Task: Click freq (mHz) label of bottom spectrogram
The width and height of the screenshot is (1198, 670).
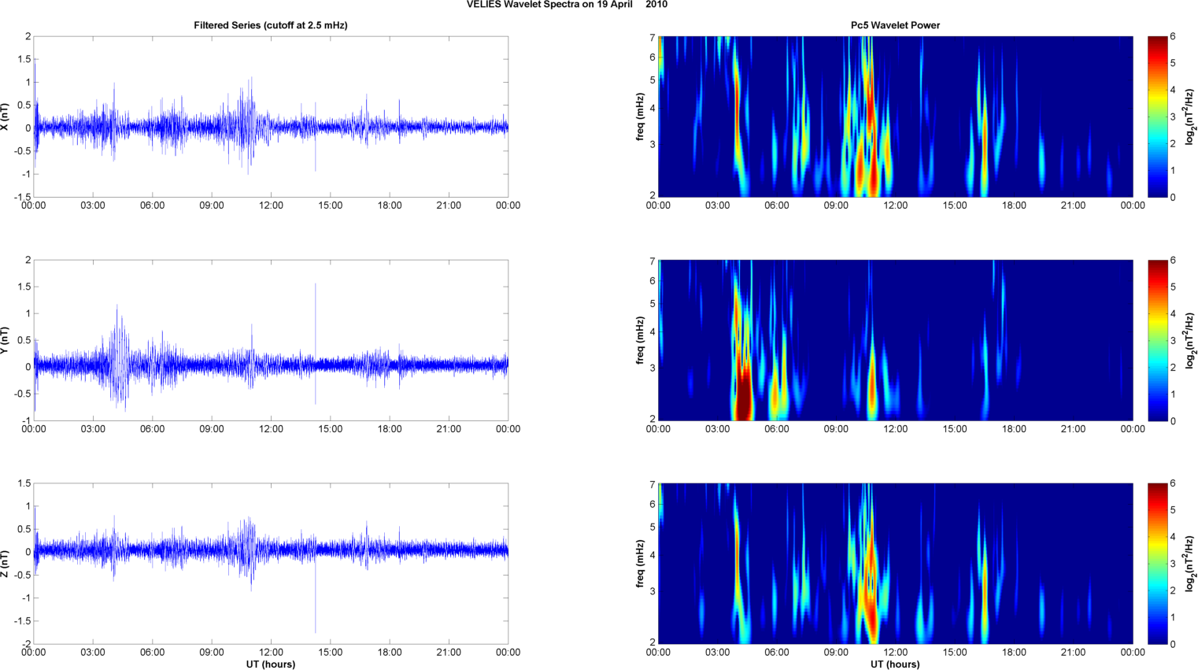Action: coord(640,564)
